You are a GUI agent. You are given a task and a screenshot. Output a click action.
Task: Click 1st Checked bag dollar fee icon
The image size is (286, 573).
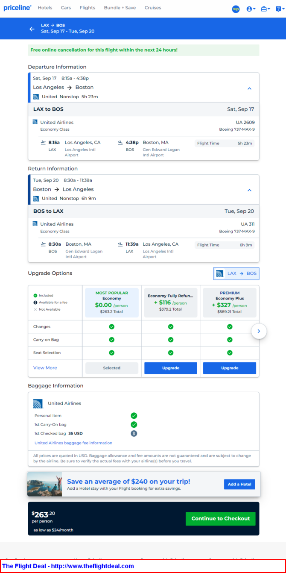coord(134,434)
